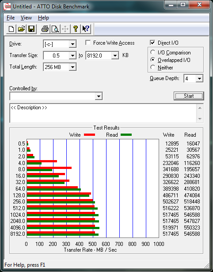This screenshot has height=272, width=213.
Task: Choose the Neither radio option
Action: (x=153, y=67)
